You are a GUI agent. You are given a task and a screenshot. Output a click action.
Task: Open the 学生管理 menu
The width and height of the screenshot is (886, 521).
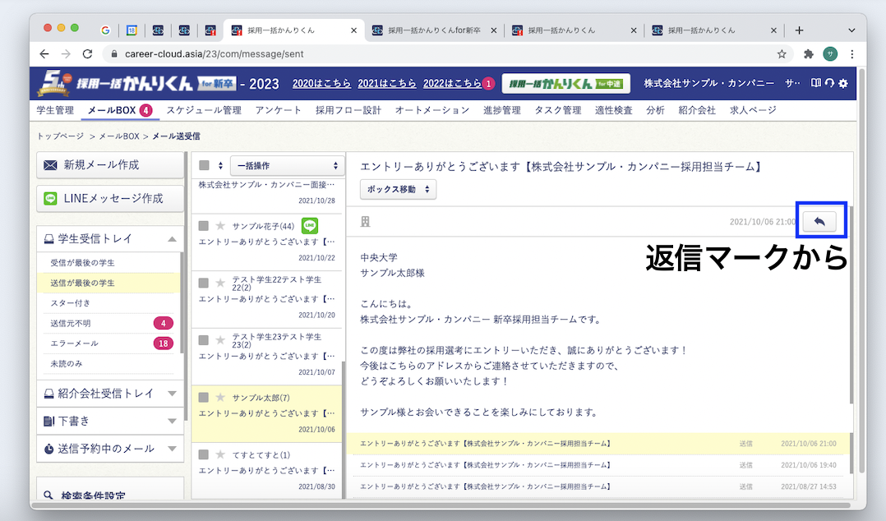point(55,110)
